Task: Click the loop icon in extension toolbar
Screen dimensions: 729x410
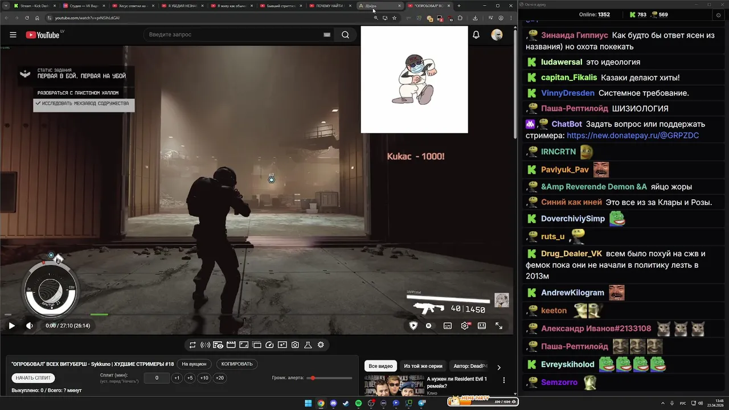Action: coord(193,345)
